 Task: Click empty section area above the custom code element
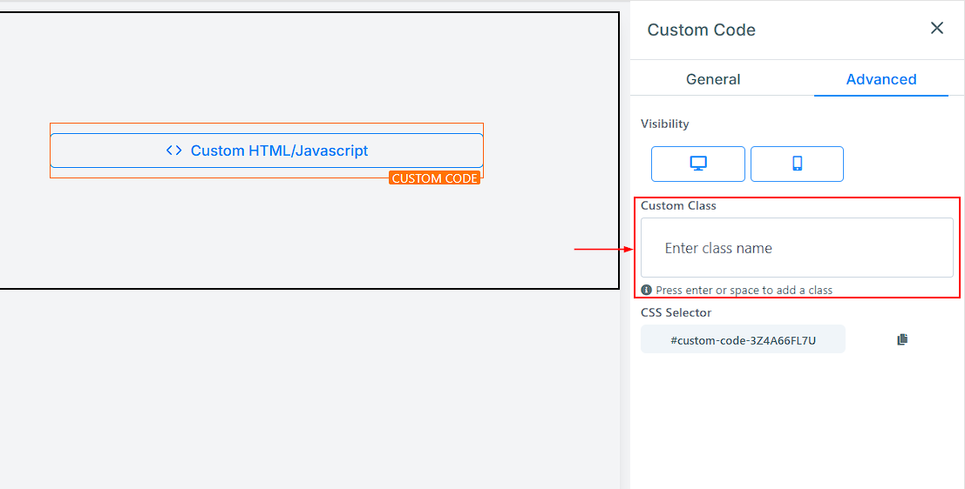pyautogui.click(x=305, y=70)
